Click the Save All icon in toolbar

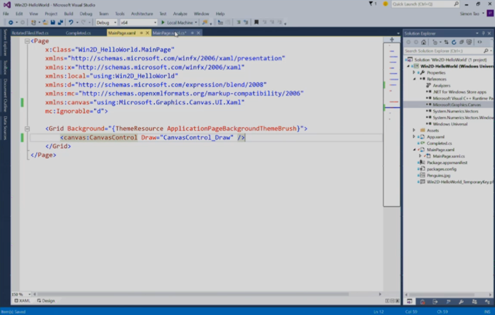60,22
